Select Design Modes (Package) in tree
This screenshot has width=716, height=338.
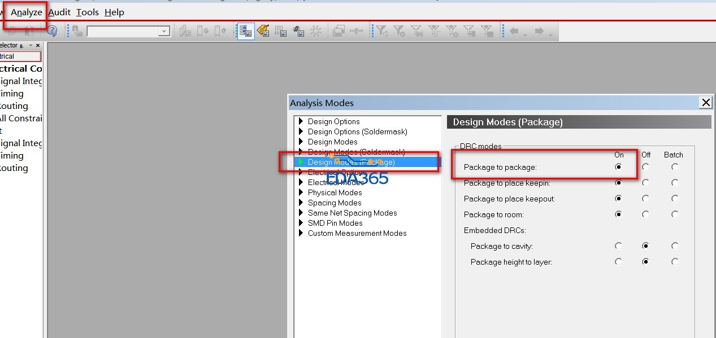point(351,162)
